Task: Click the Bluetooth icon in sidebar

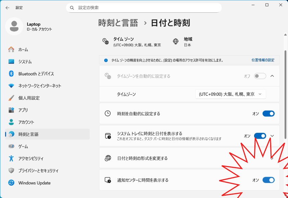Action: pos(11,74)
